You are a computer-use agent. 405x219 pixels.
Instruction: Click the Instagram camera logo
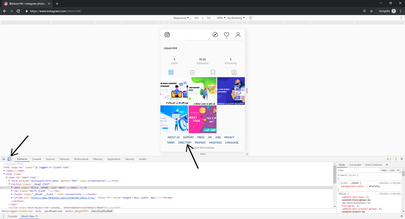(167, 35)
